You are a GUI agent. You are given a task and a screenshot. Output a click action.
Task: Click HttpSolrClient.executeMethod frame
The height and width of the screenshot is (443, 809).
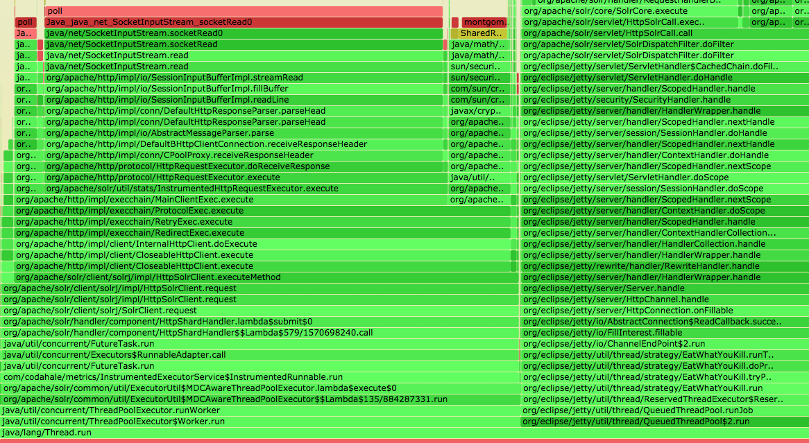tap(265, 277)
